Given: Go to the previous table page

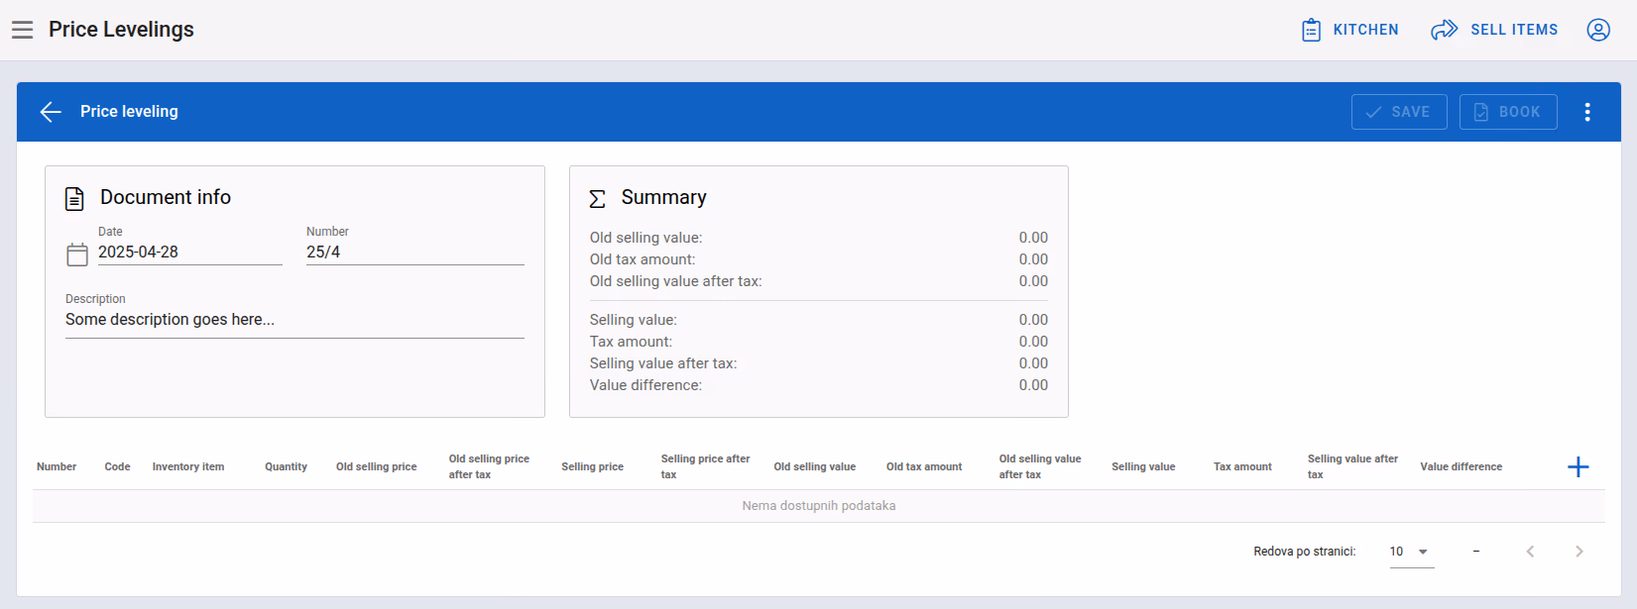Looking at the screenshot, I should pos(1530,552).
